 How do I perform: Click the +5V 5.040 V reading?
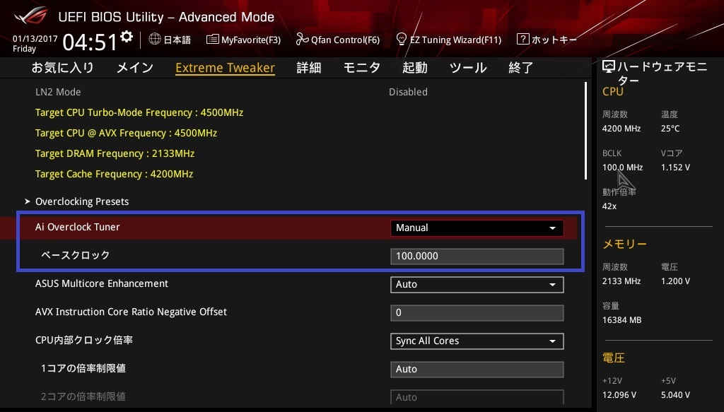pyautogui.click(x=675, y=395)
